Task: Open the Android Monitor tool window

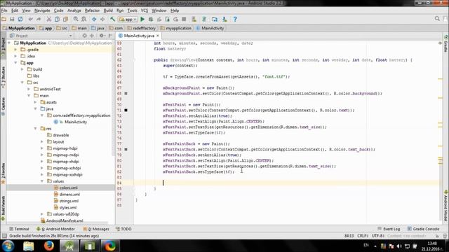Action: (x=55, y=229)
